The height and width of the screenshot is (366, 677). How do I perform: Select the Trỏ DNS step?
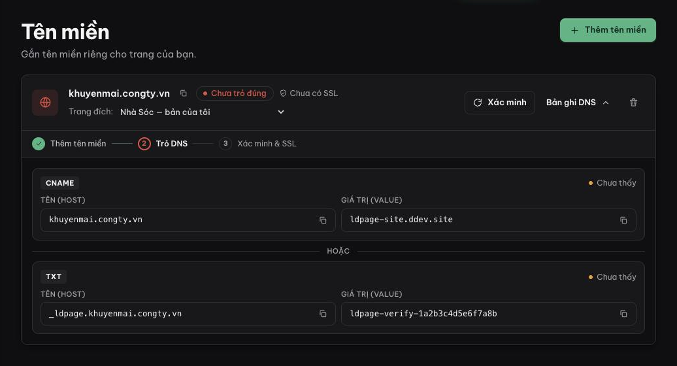(x=171, y=144)
